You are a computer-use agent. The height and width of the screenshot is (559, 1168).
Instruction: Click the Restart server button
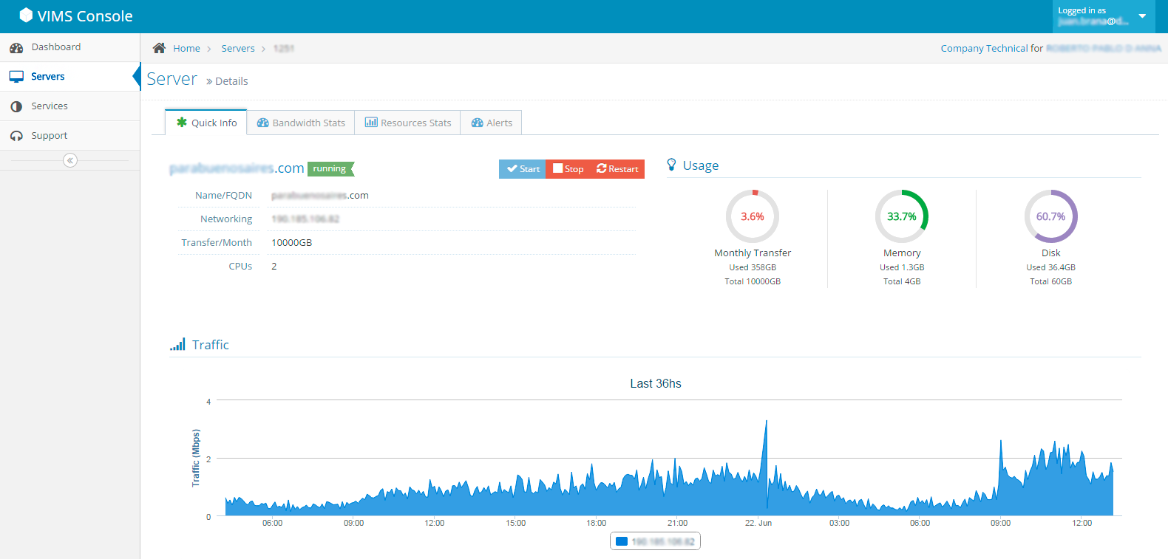pyautogui.click(x=617, y=169)
